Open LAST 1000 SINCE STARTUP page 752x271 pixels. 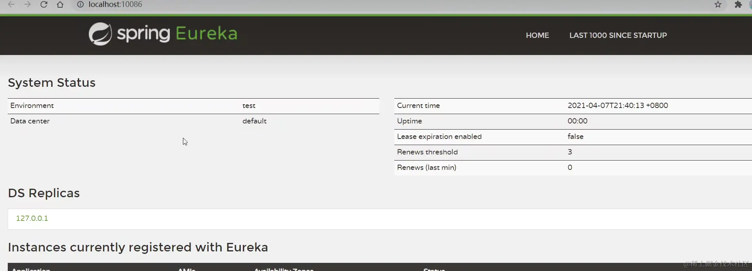pyautogui.click(x=618, y=35)
